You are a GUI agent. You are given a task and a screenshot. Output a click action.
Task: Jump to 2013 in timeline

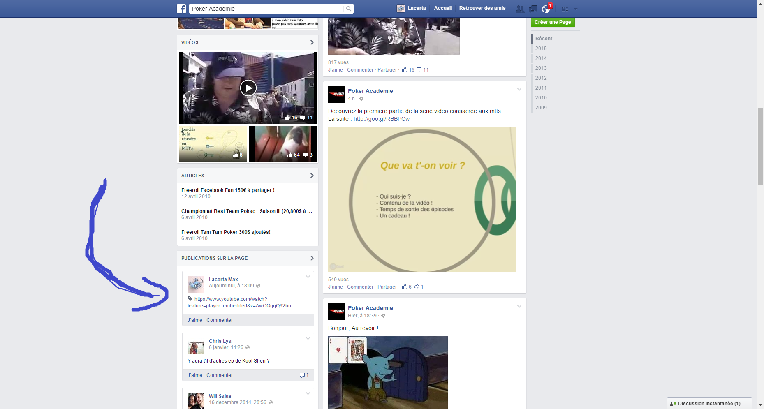(x=541, y=68)
